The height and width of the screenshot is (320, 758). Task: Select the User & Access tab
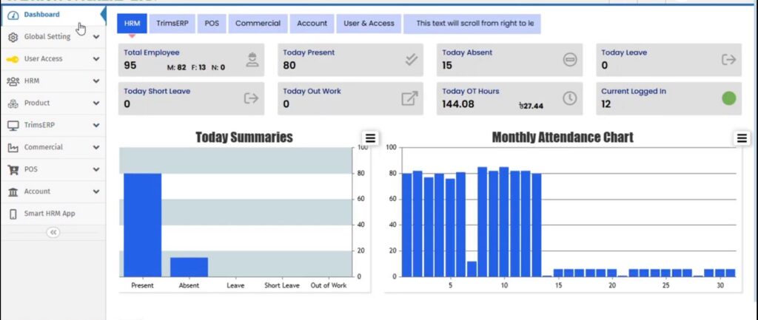[x=369, y=24]
